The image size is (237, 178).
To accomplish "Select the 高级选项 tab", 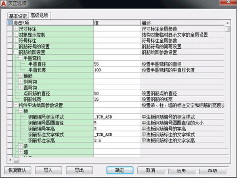I will coord(40,15).
